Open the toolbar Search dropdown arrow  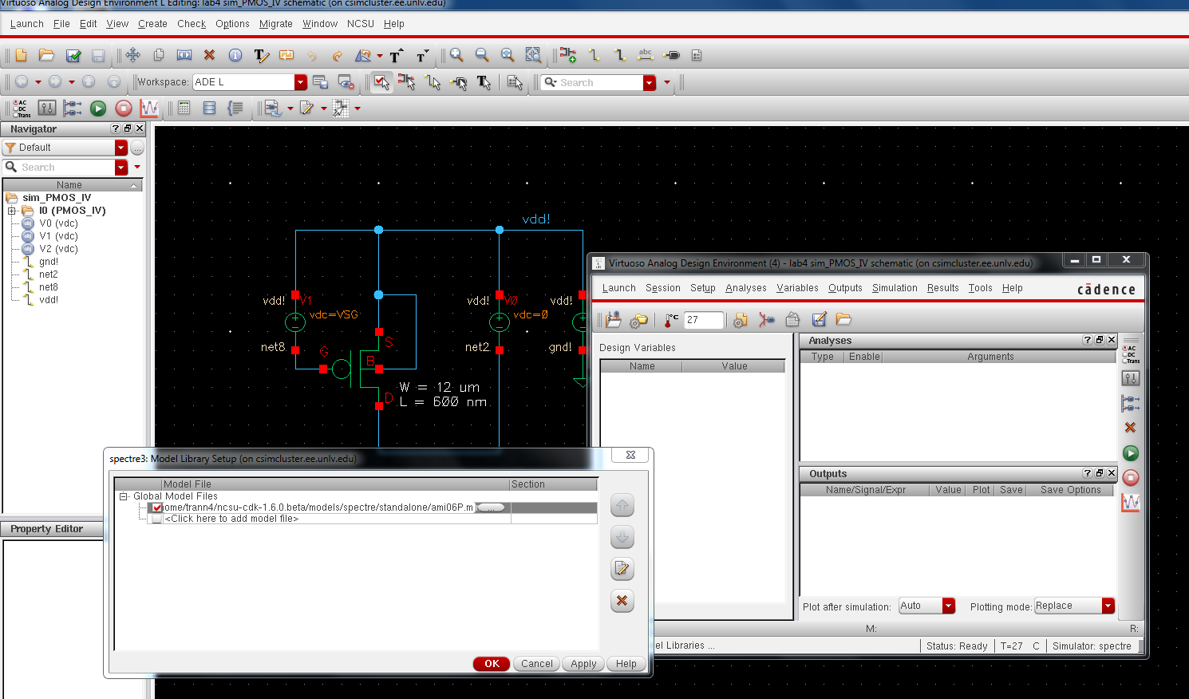tap(650, 83)
